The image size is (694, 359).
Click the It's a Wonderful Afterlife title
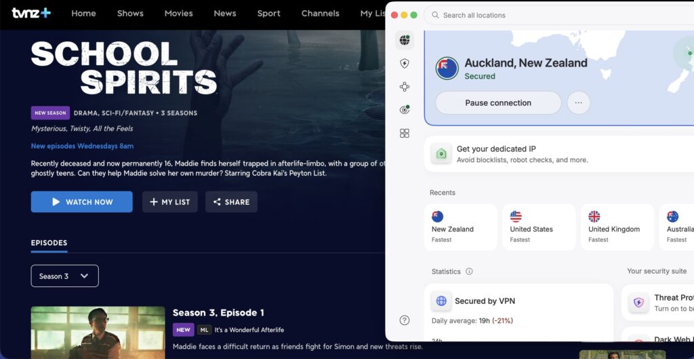249,330
